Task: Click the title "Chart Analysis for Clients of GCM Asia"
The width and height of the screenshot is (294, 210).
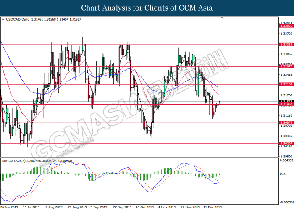Action: (147, 8)
